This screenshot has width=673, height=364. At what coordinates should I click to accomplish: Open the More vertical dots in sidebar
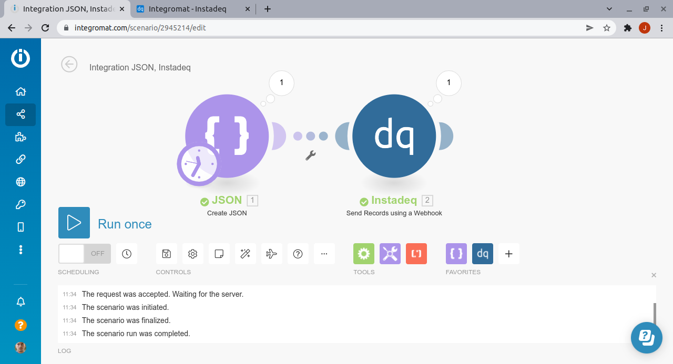(21, 249)
